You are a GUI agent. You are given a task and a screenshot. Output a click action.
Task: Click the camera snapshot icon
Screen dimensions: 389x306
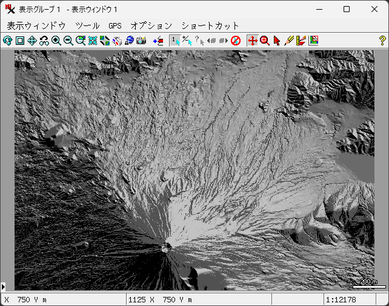tap(141, 41)
